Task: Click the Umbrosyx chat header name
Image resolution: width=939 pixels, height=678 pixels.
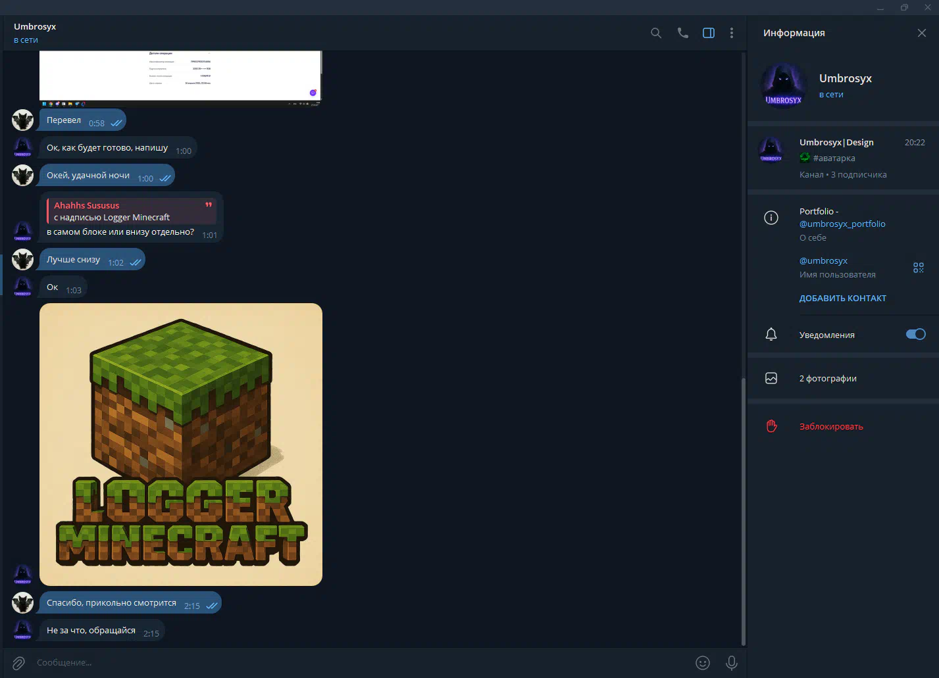Action: (x=35, y=26)
